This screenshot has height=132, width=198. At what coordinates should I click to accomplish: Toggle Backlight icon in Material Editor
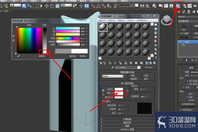click(x=156, y=29)
